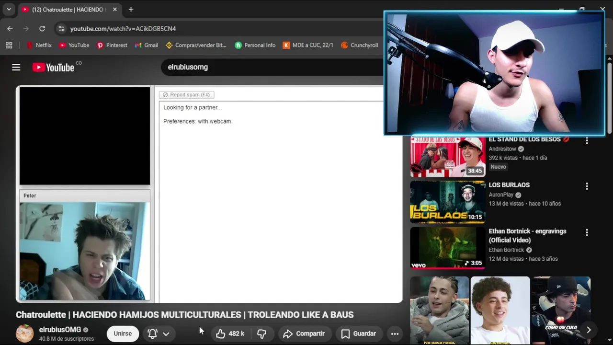Like the video with thumbs up

(230, 333)
